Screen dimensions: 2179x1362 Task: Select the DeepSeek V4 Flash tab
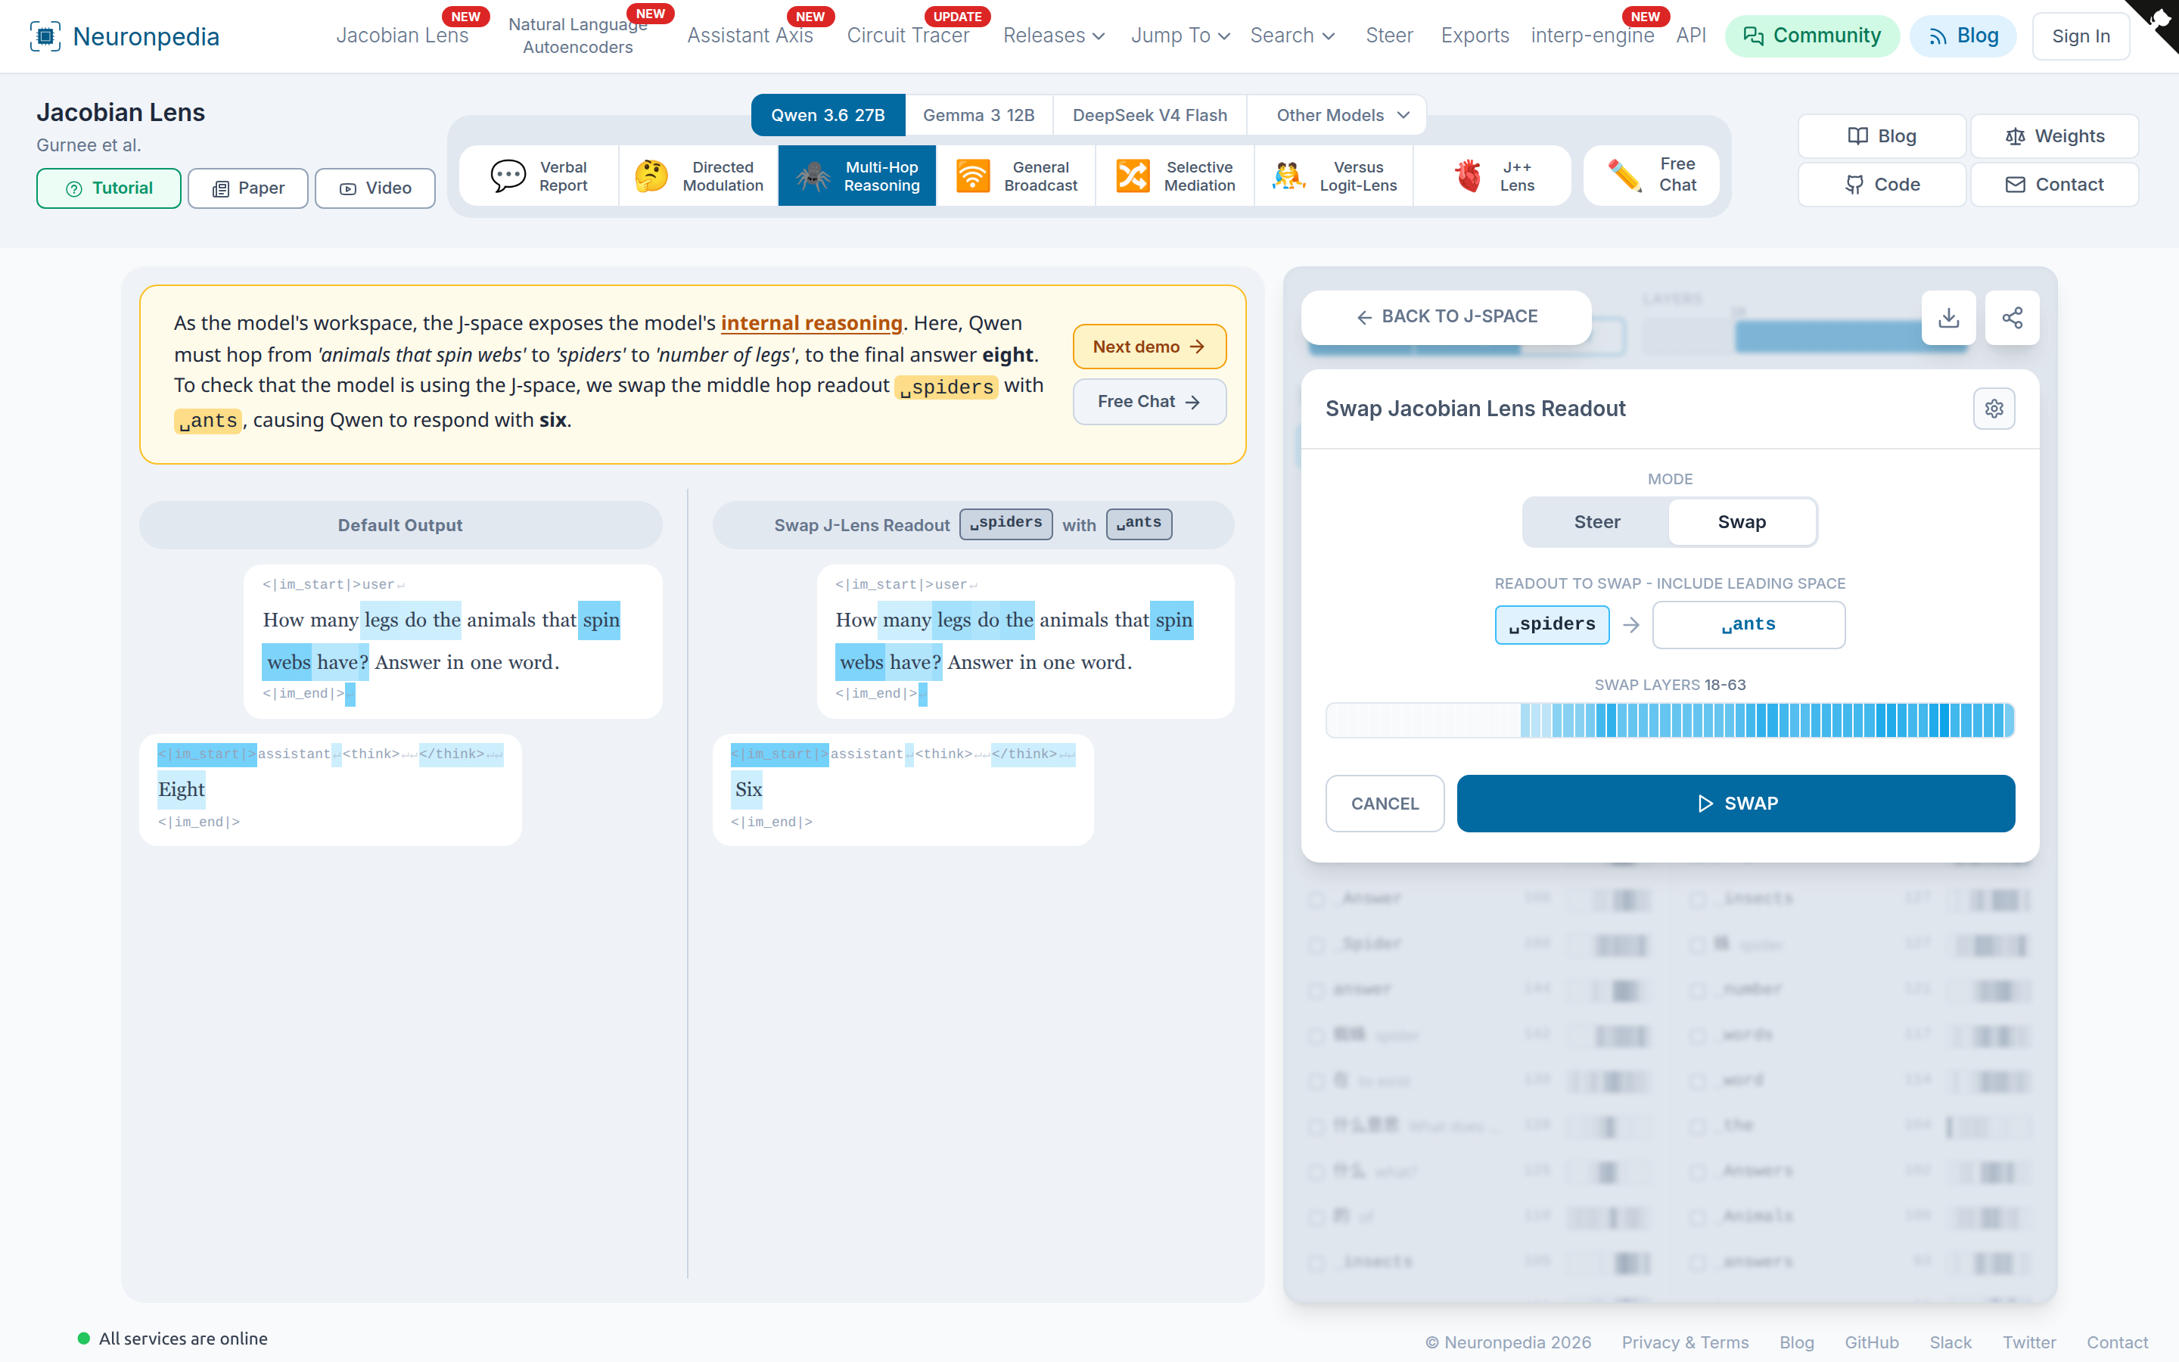pyautogui.click(x=1150, y=115)
